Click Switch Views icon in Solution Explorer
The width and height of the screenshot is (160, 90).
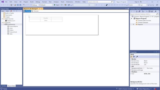click(x=139, y=11)
